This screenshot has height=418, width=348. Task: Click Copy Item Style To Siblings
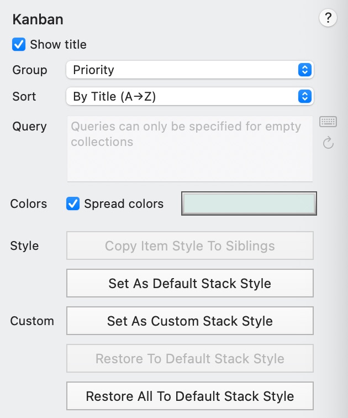point(190,245)
